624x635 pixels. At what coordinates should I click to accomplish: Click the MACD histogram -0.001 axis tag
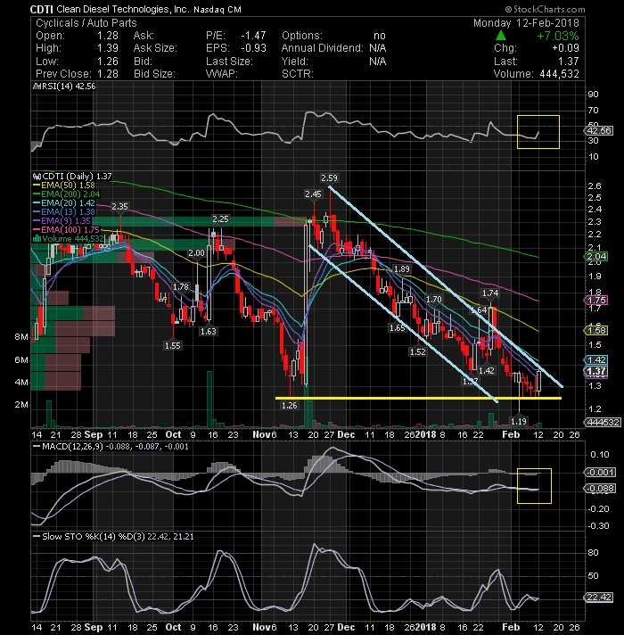[x=600, y=472]
